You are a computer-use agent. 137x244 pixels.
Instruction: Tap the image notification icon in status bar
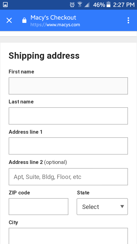5,5
